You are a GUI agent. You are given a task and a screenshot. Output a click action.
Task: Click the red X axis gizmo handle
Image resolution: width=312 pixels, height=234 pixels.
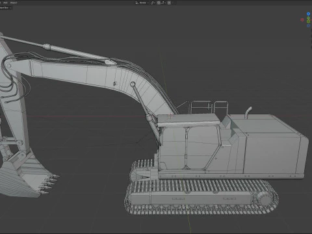pos(302,20)
